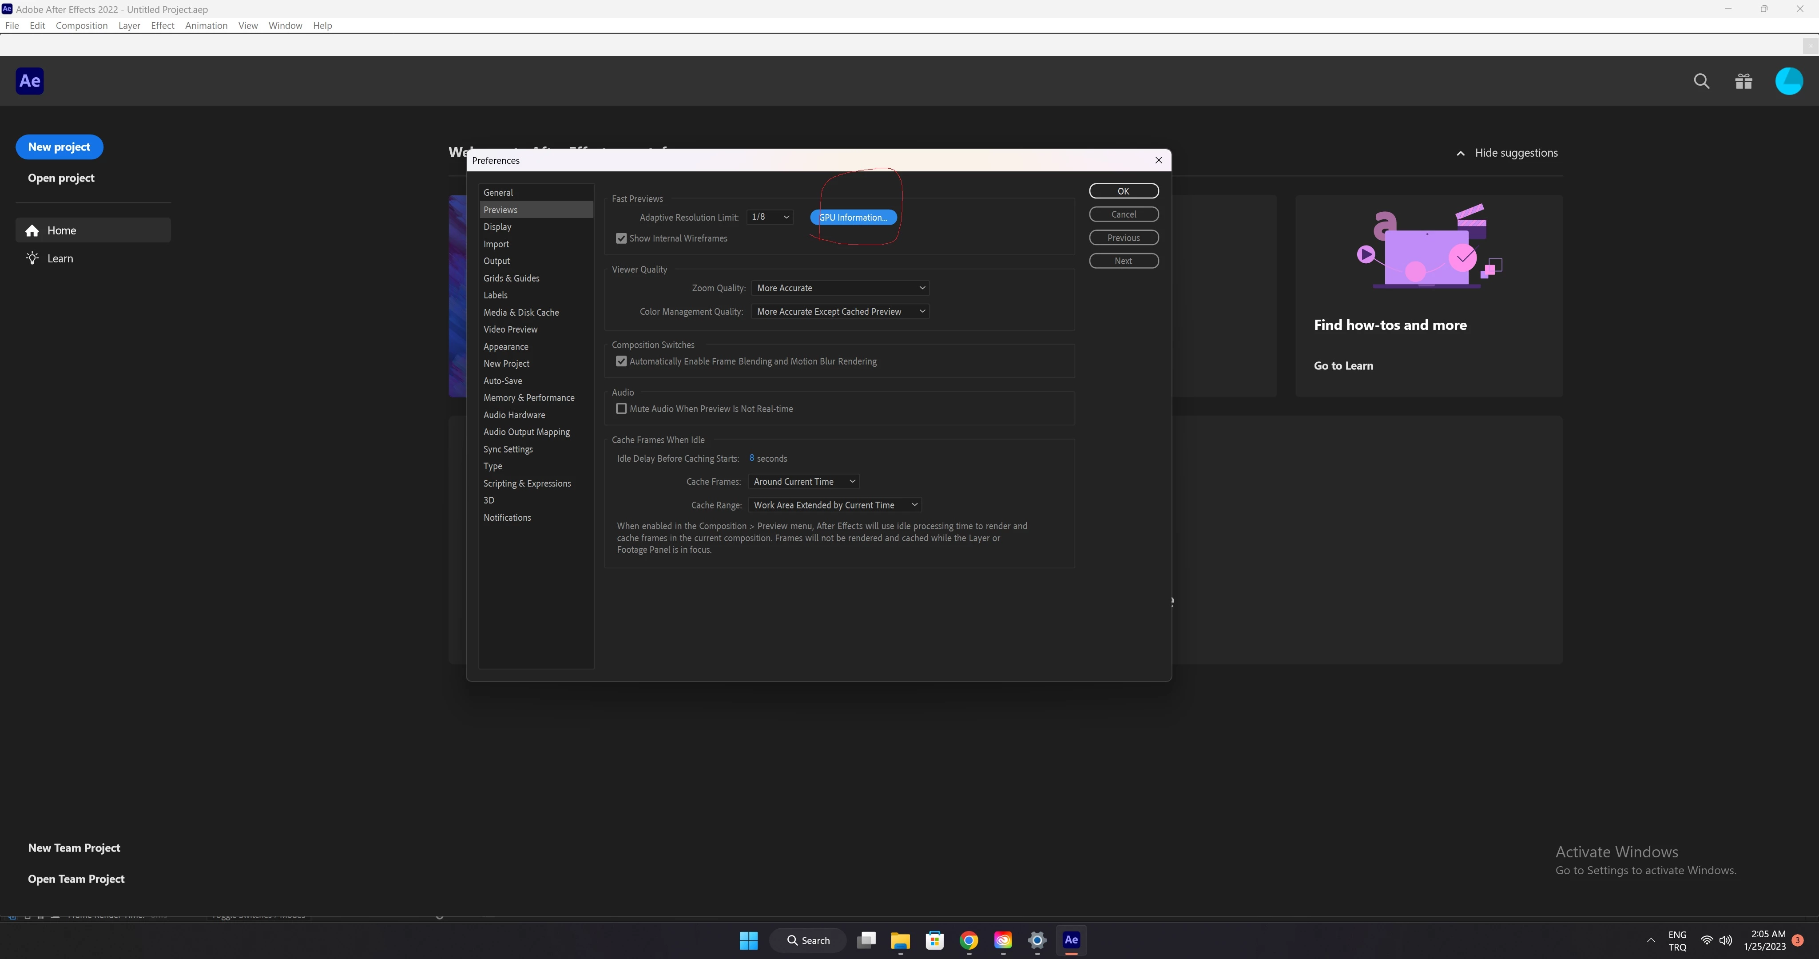Click the Home house icon

click(x=32, y=231)
